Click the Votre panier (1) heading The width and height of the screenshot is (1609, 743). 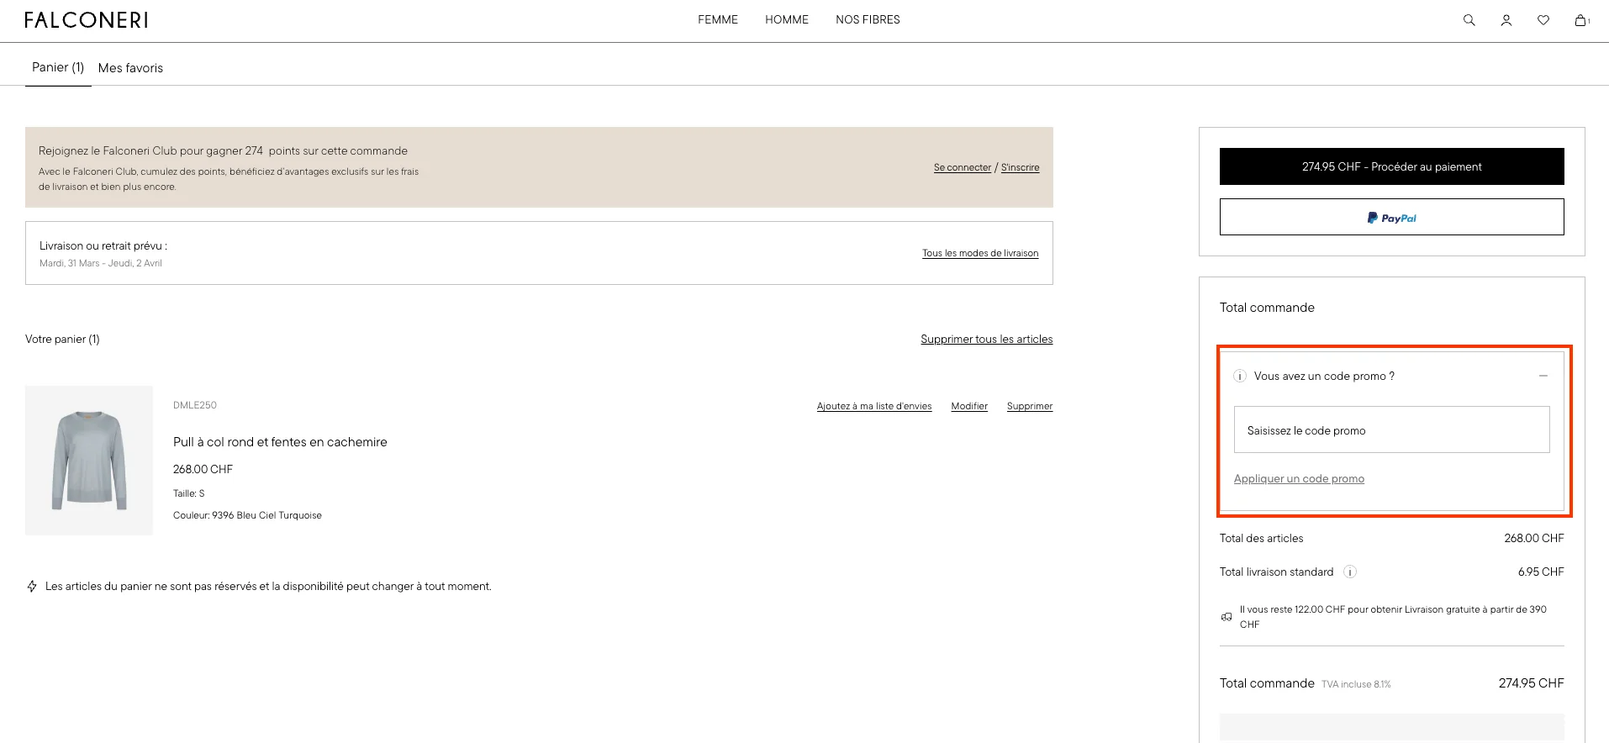[x=62, y=340]
